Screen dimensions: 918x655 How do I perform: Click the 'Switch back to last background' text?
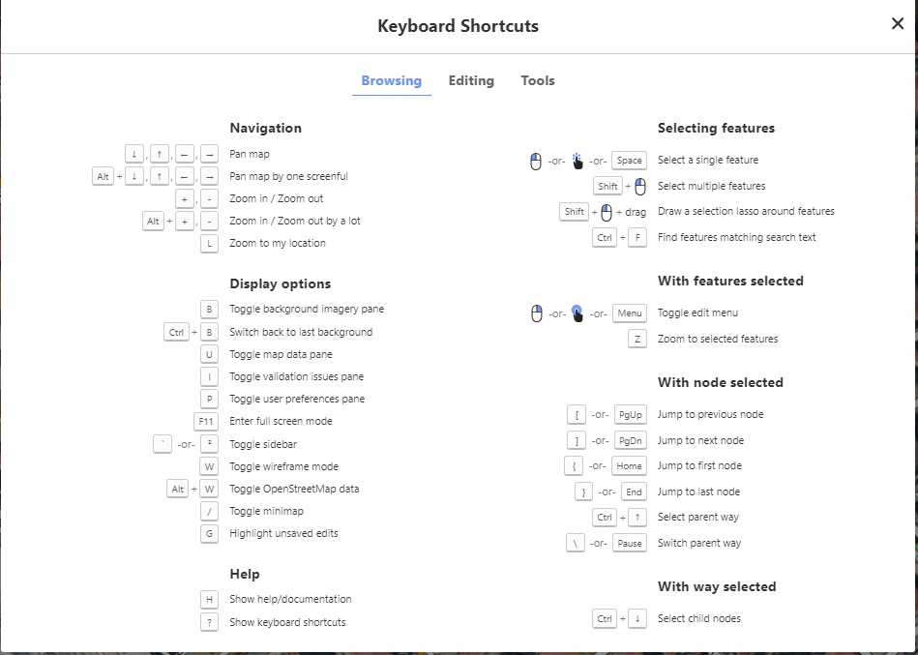click(301, 332)
